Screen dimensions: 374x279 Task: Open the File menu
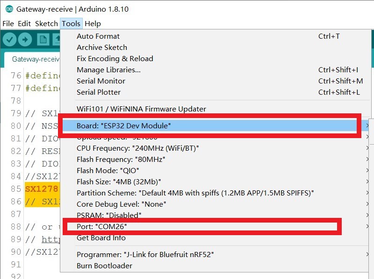coord(8,24)
